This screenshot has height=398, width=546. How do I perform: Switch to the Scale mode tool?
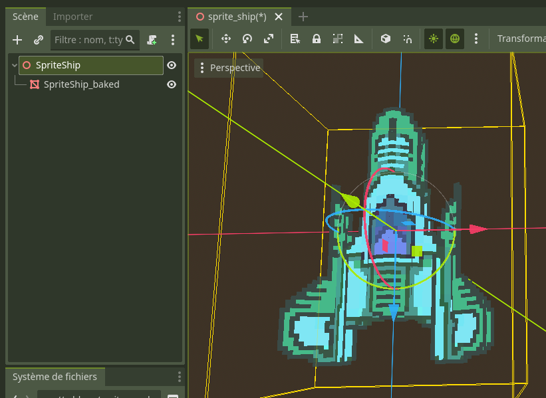click(269, 39)
